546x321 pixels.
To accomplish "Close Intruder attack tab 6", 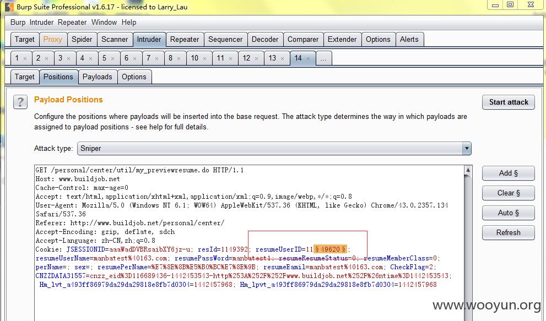I will tap(135, 58).
